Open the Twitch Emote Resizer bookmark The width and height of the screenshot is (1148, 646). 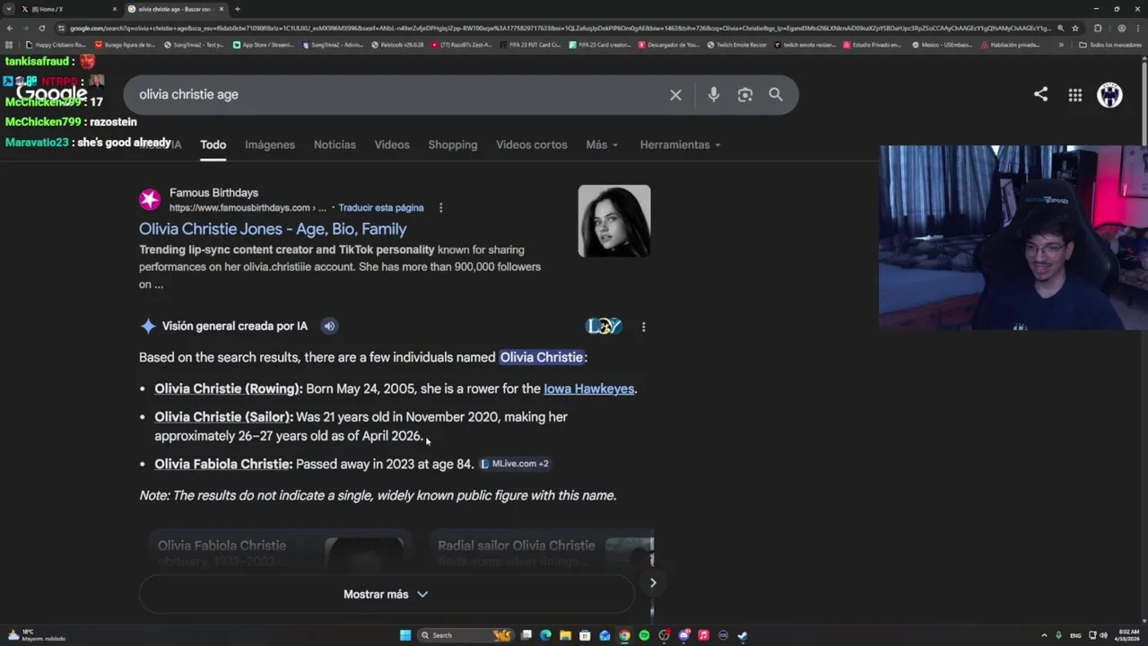737,45
